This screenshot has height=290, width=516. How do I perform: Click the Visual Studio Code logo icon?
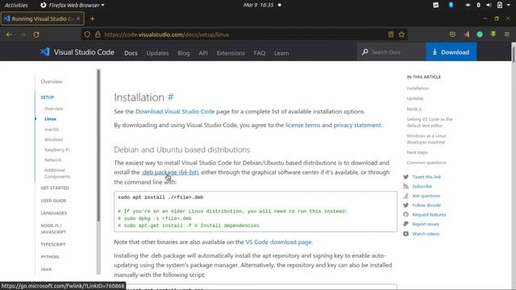tap(45, 52)
